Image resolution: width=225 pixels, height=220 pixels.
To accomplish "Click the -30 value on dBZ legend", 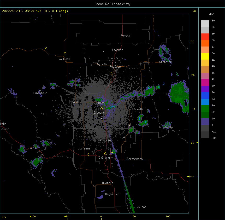I will click(214, 138).
